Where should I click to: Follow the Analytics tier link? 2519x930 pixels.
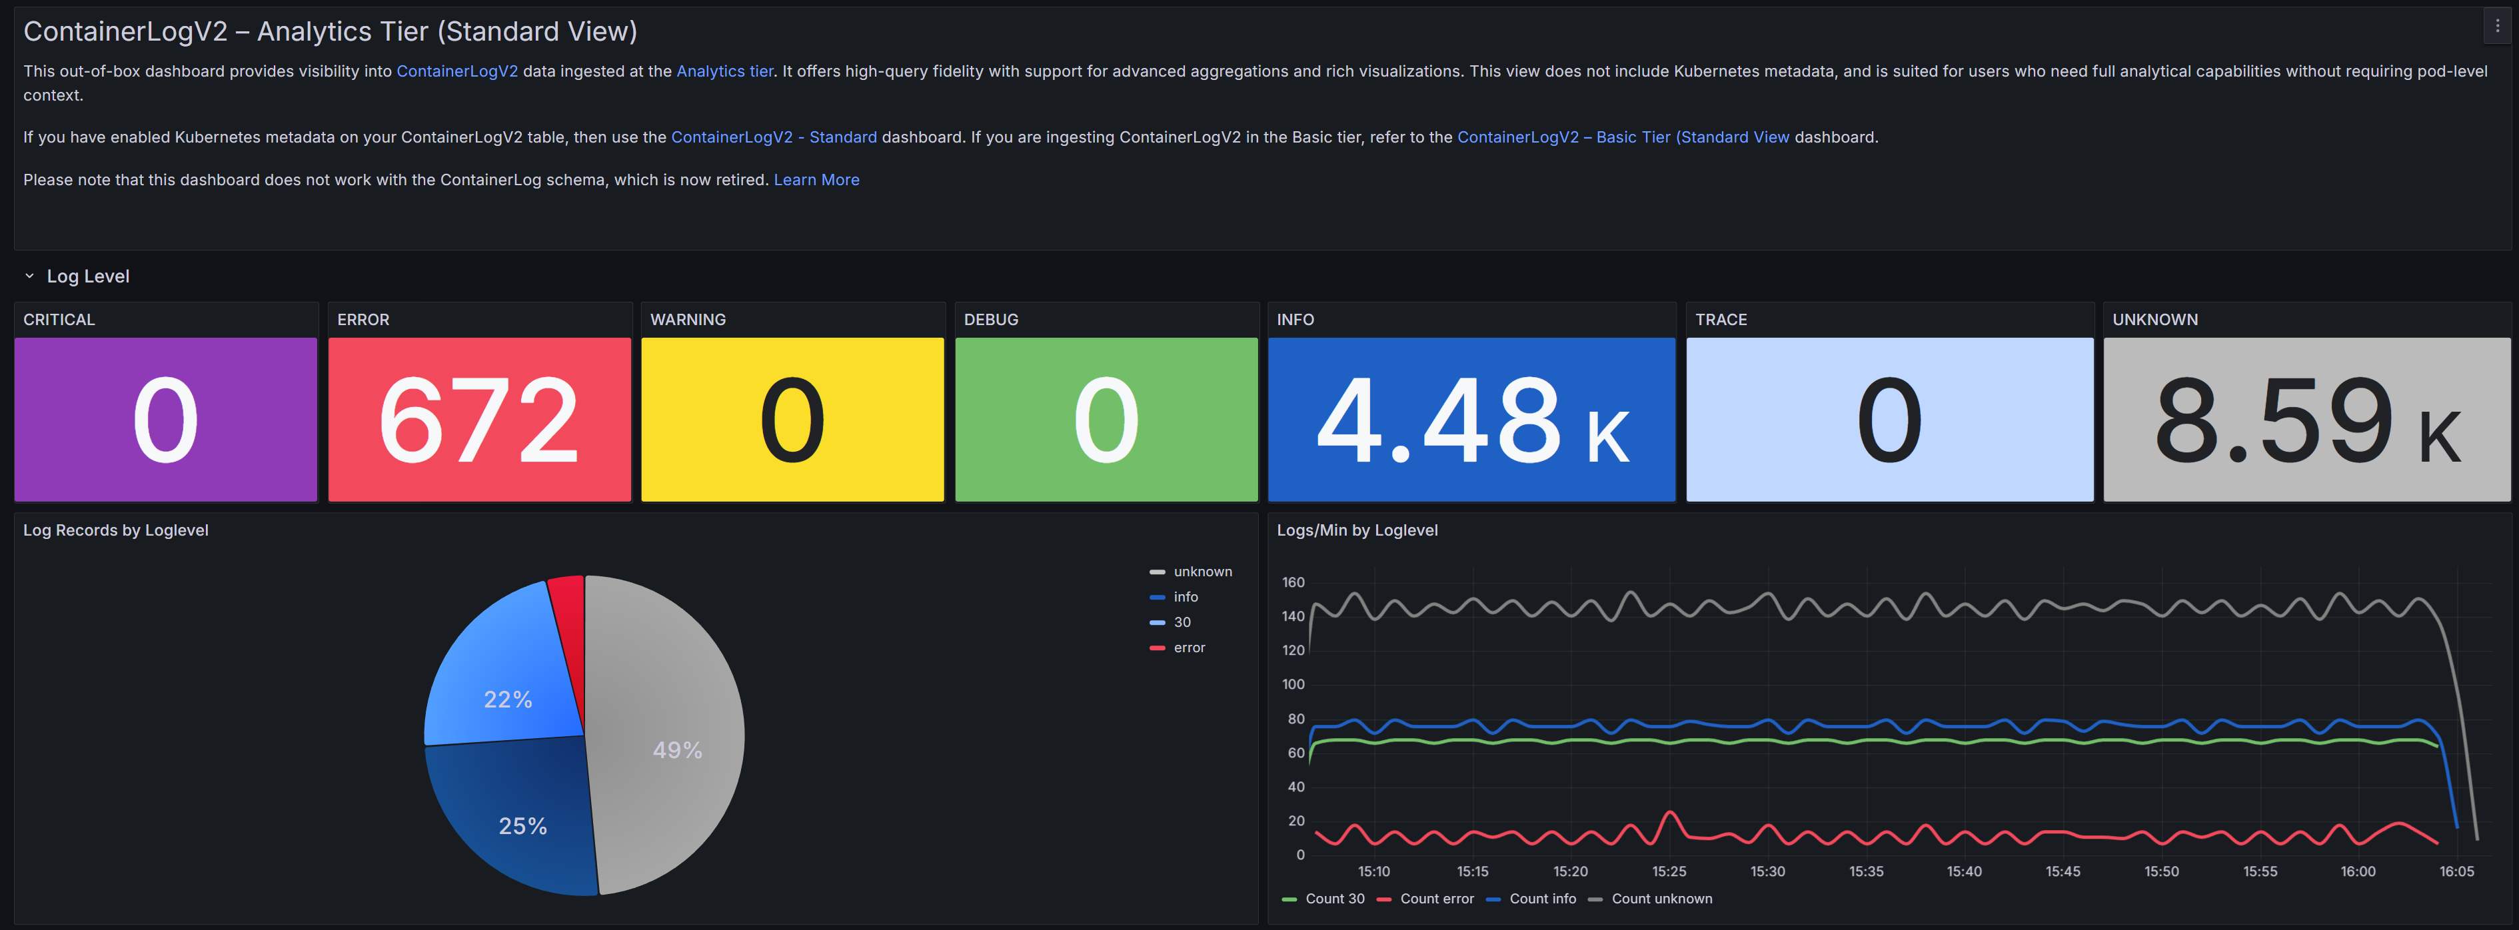pos(724,71)
